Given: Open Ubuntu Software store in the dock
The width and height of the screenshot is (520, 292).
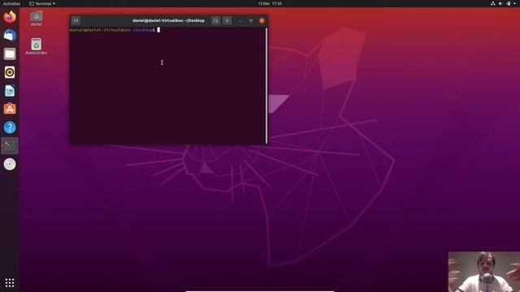Looking at the screenshot, I should coord(10,109).
